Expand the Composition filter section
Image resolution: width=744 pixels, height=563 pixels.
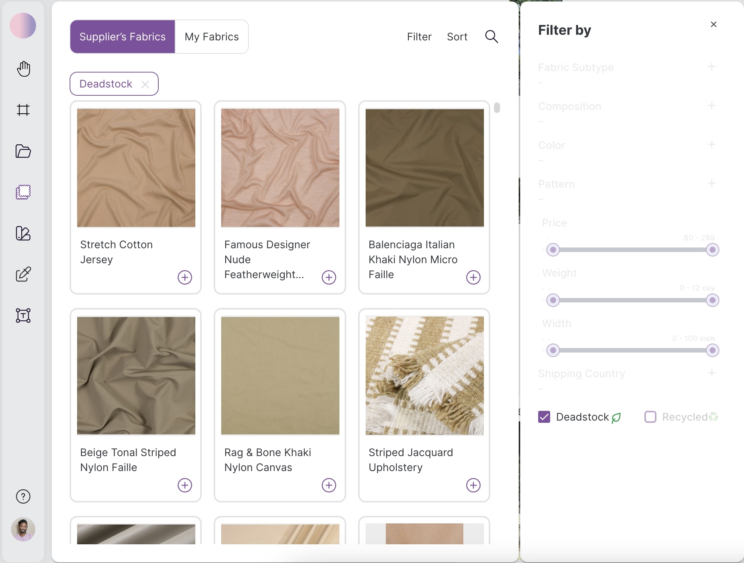coord(712,106)
